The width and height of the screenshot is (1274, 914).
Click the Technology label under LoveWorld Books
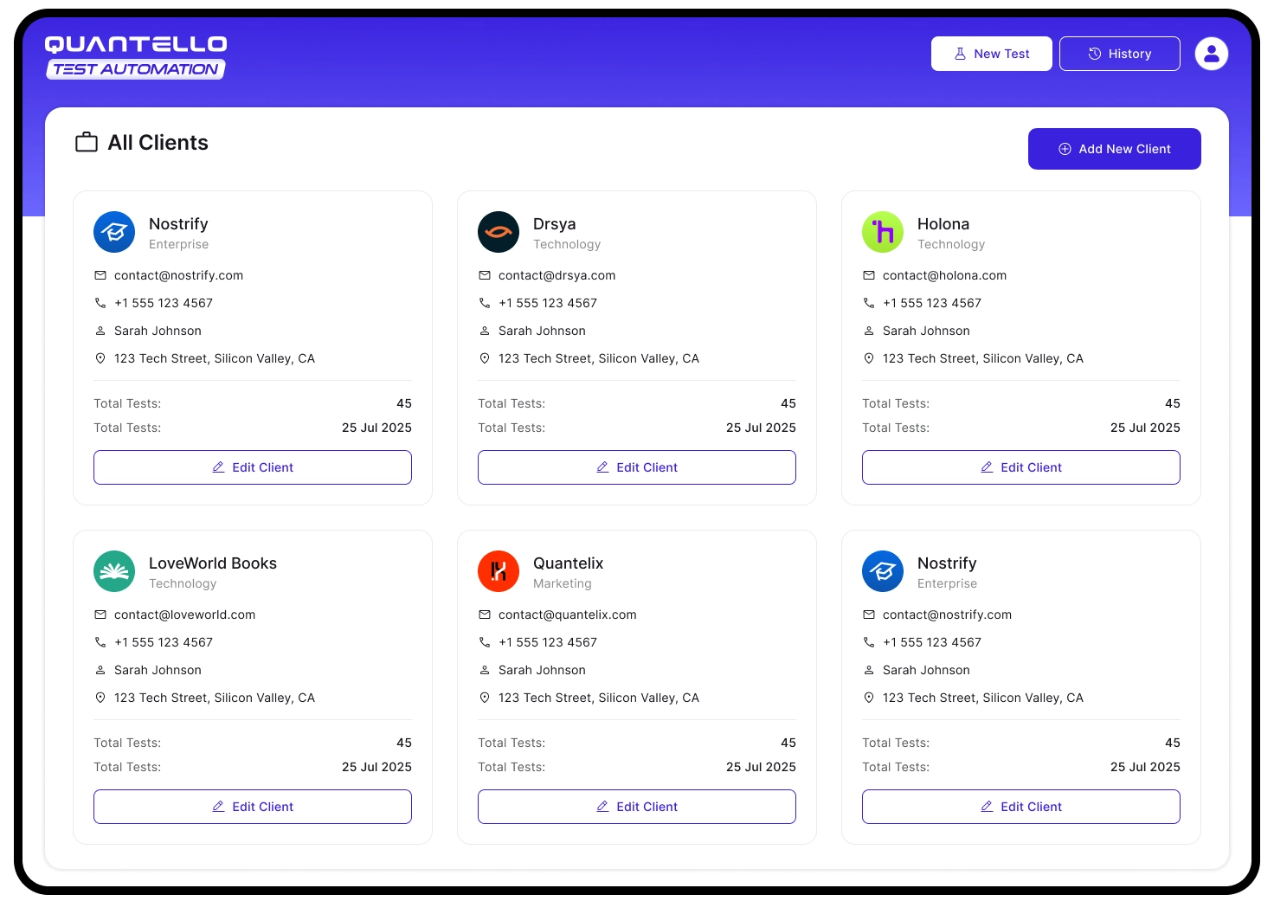tap(183, 583)
